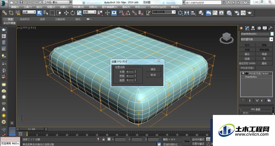Toggle Angle Snap
Screen dimensions: 275x146
pos(128,13)
